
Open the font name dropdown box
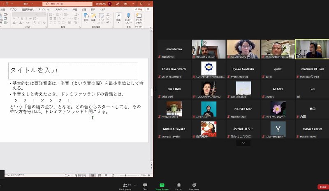[25, 14]
